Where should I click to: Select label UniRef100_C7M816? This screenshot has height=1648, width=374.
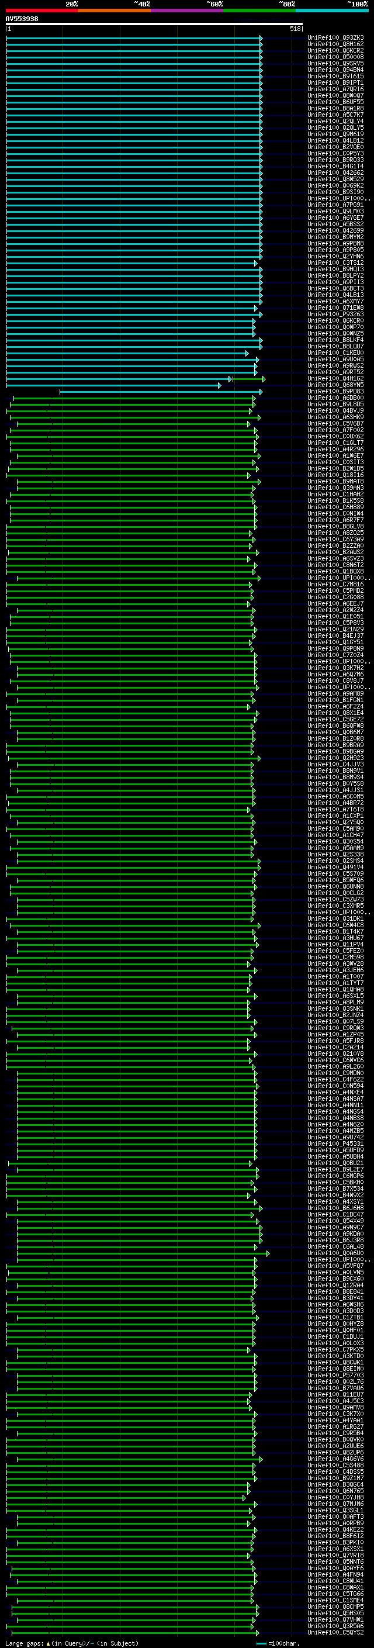pyautogui.click(x=335, y=584)
